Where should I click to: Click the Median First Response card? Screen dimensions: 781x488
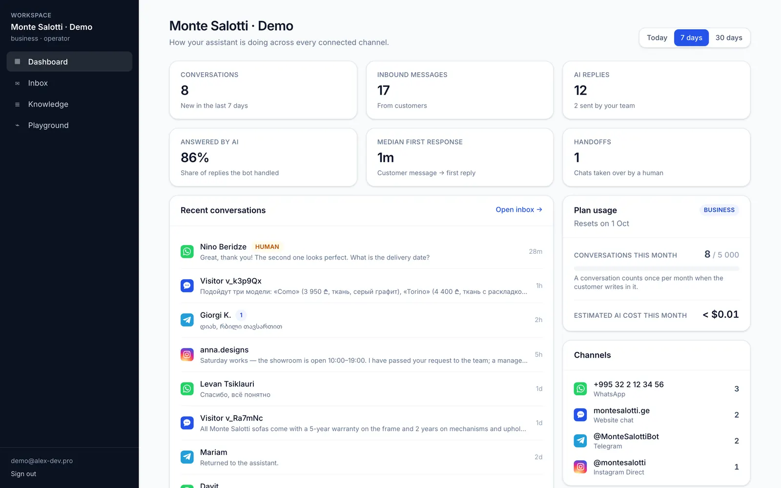[460, 157]
